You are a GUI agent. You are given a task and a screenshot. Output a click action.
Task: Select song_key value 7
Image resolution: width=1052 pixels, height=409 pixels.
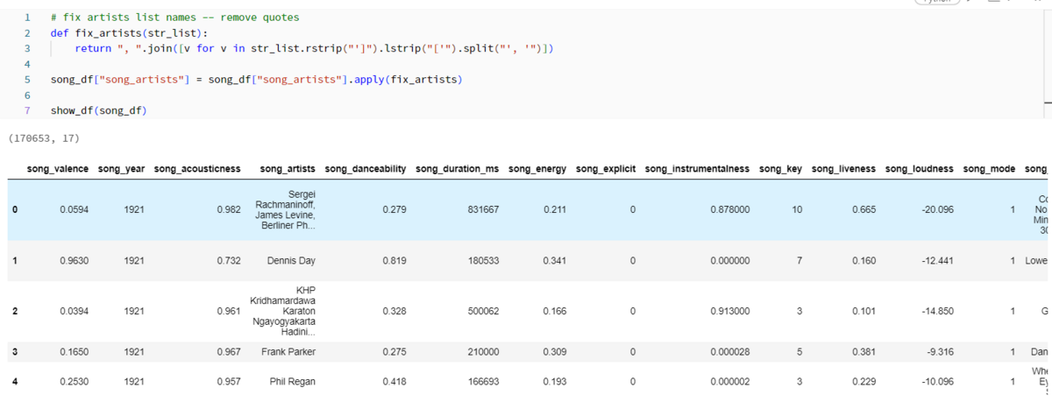800,261
